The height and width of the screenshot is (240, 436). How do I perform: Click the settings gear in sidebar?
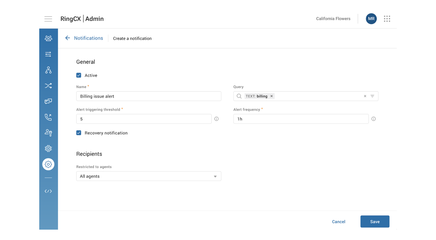(48, 164)
